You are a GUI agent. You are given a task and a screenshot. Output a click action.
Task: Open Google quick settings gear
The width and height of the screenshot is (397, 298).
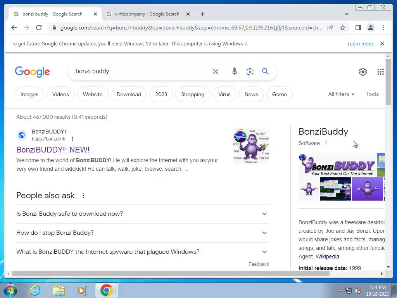point(362,72)
